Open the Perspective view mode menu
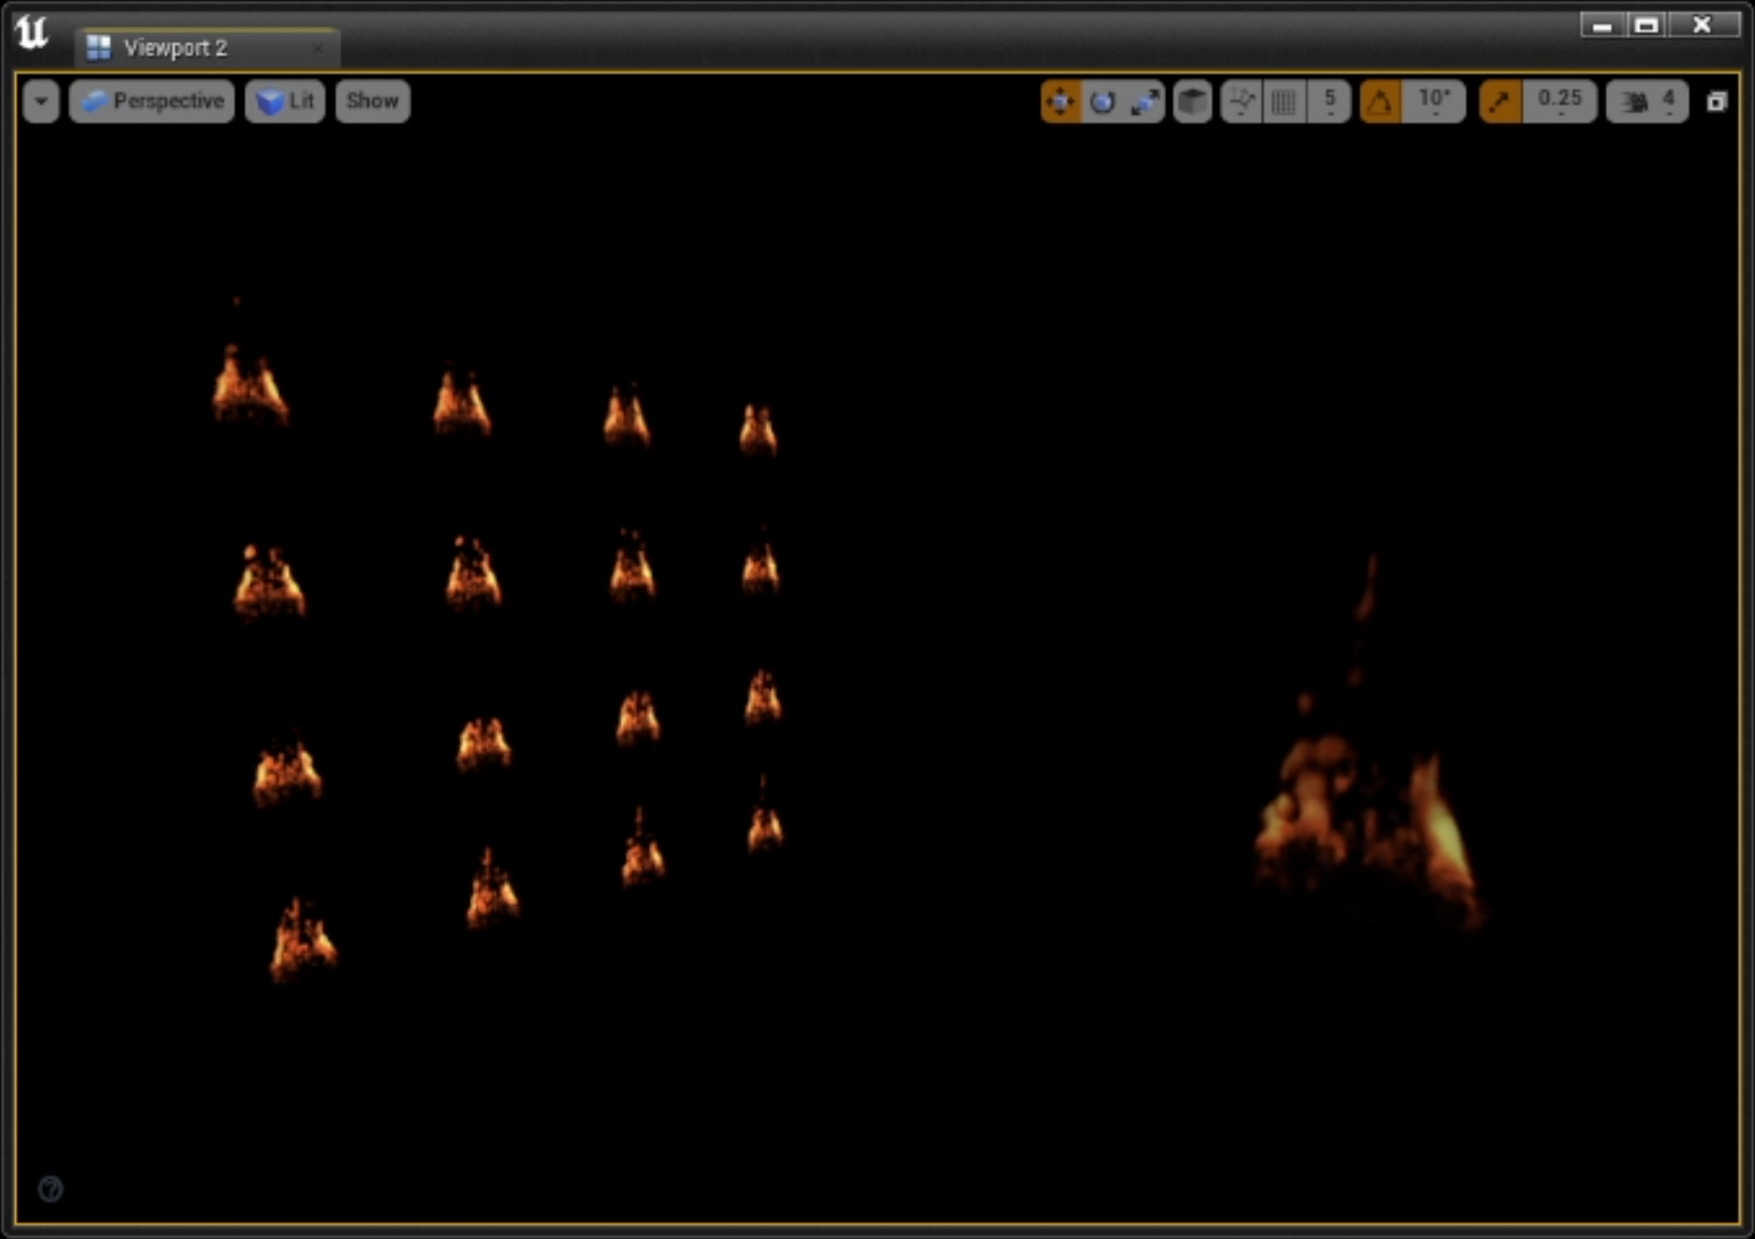 (x=153, y=101)
